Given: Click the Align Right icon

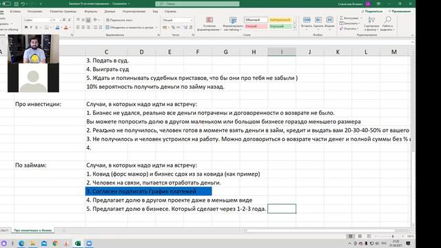Looking at the screenshot, I should click(x=88, y=28).
